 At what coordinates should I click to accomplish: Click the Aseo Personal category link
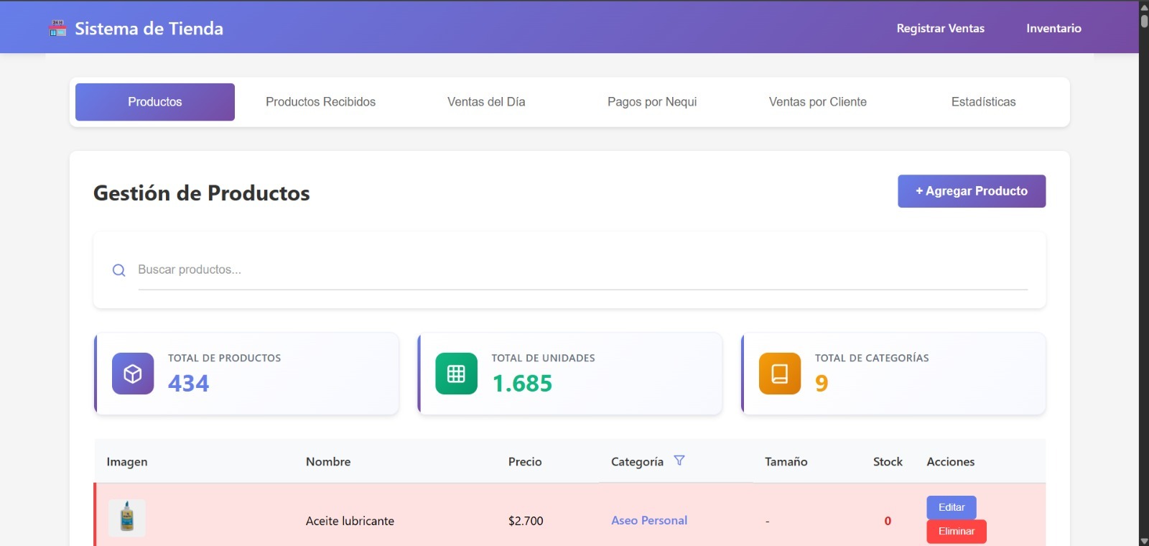(x=649, y=520)
